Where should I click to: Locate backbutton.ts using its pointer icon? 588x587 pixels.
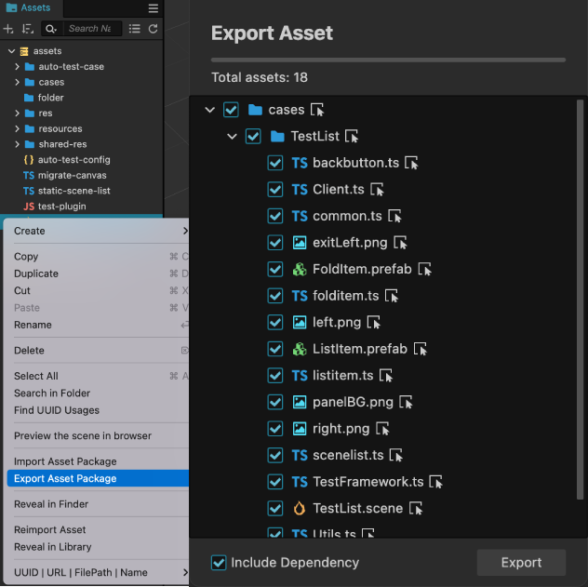pyautogui.click(x=411, y=163)
